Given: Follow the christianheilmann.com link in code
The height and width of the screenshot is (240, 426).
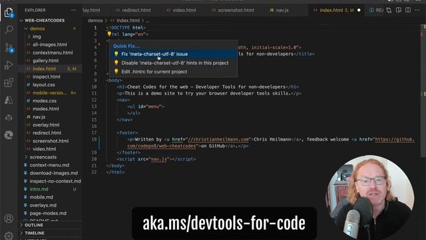Looking at the screenshot, I should tap(218, 139).
